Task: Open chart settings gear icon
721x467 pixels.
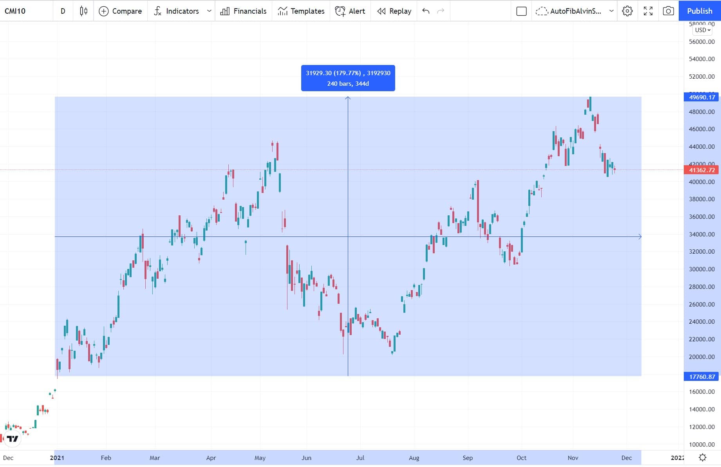Action: (627, 11)
